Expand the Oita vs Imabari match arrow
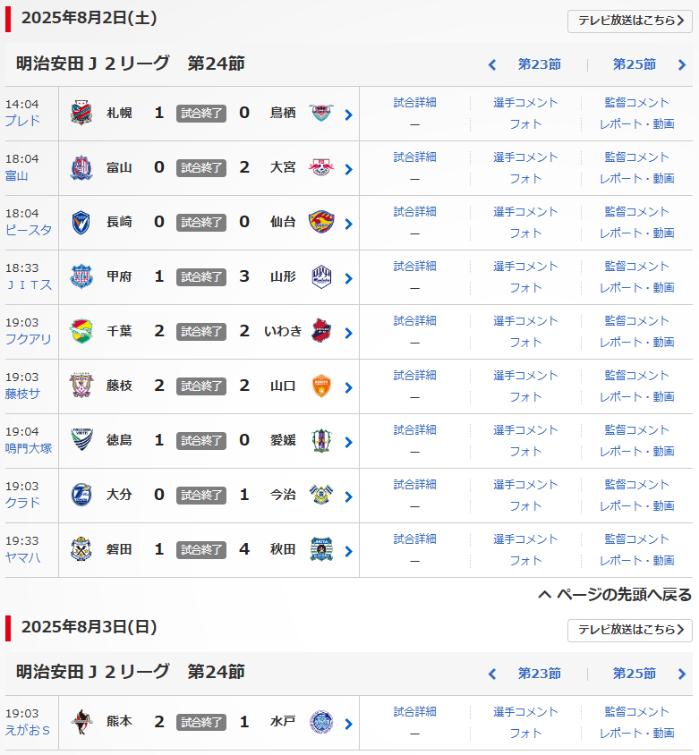 coord(348,496)
